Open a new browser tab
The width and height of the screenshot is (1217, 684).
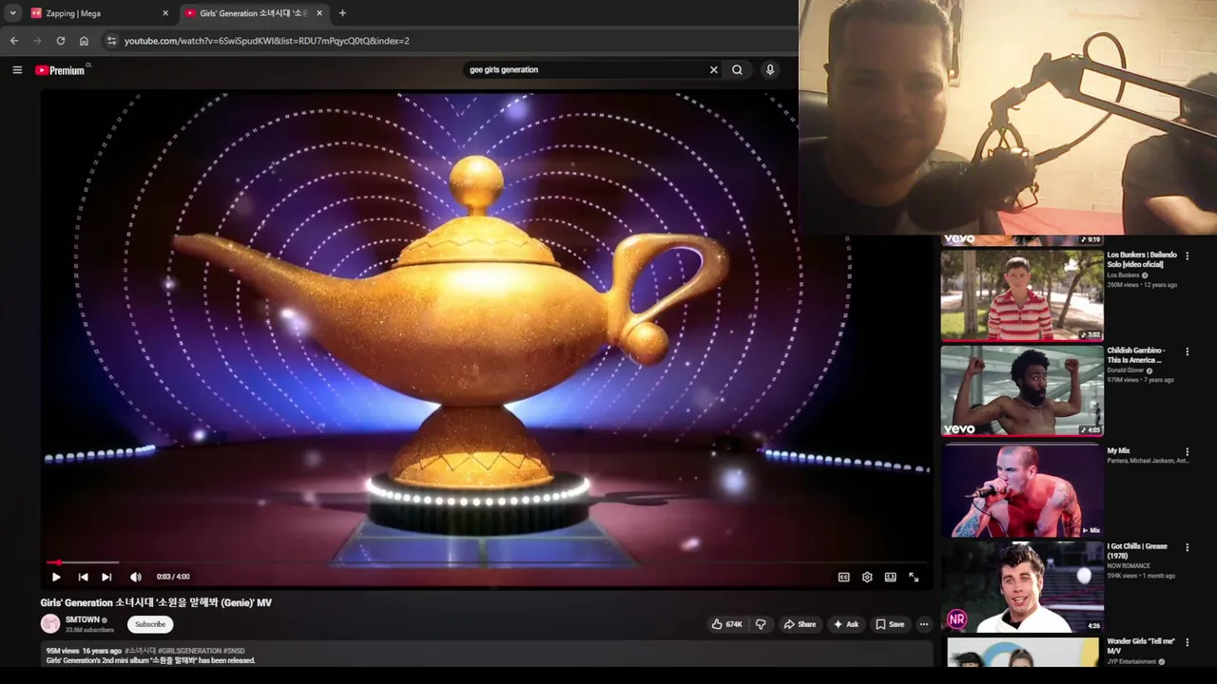pyautogui.click(x=342, y=13)
